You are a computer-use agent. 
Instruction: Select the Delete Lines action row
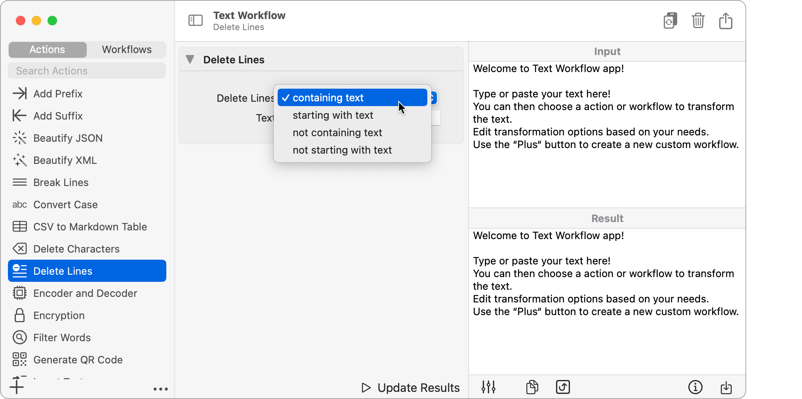(x=87, y=271)
